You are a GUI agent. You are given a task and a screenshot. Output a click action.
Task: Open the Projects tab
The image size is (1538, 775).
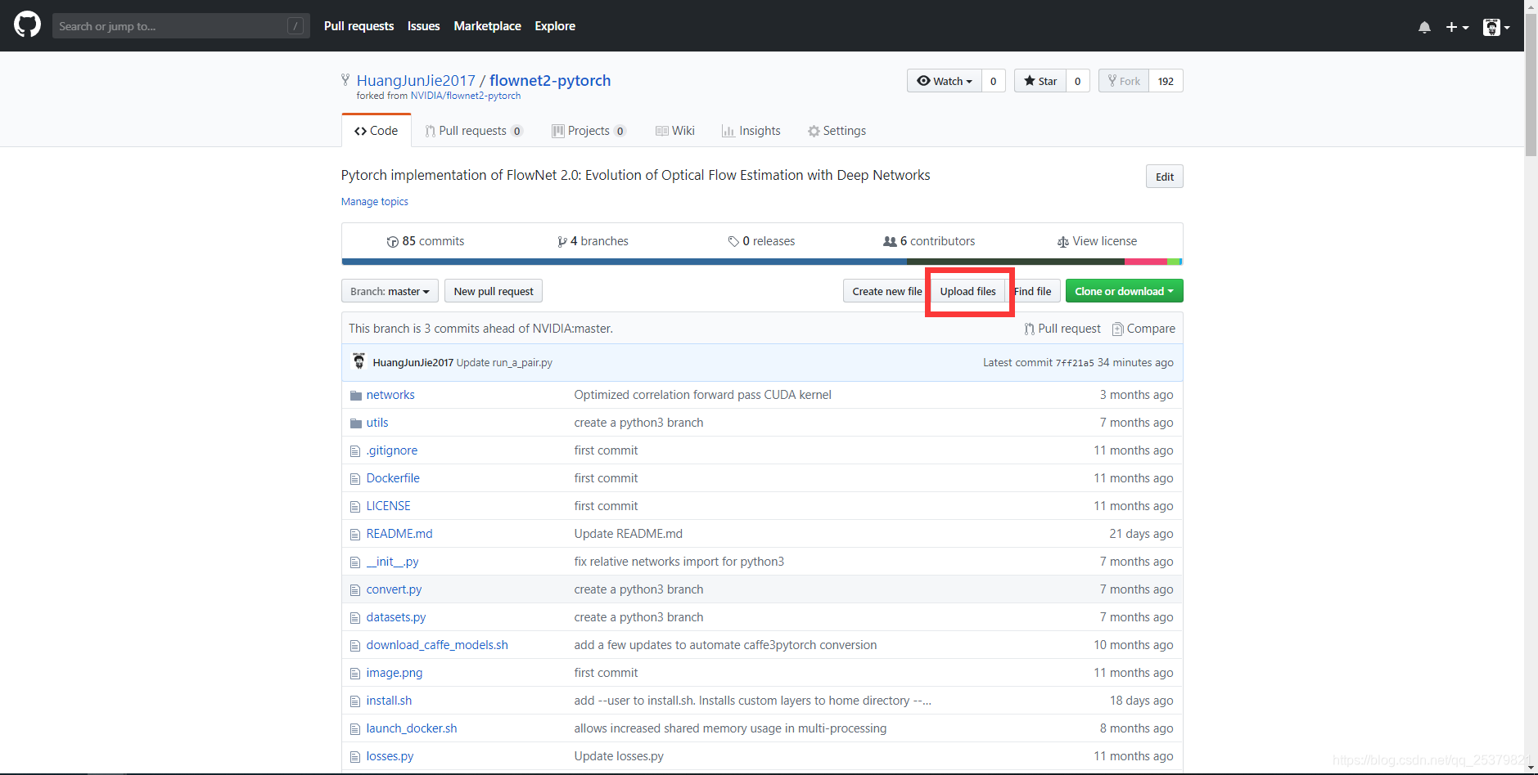click(589, 131)
